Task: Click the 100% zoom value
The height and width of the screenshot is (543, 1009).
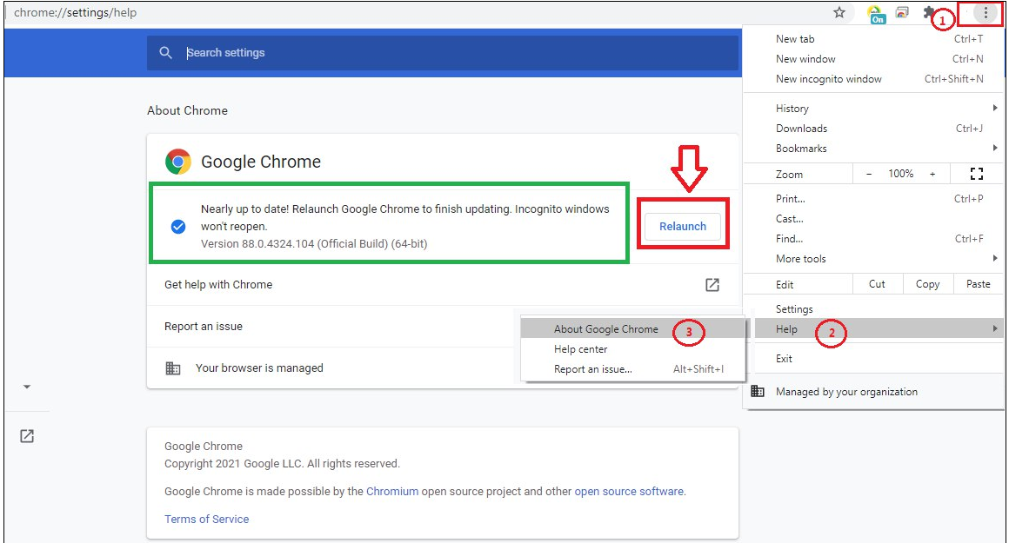Action: 900,174
